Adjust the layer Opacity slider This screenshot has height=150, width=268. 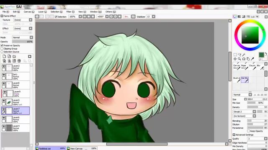click(22, 42)
